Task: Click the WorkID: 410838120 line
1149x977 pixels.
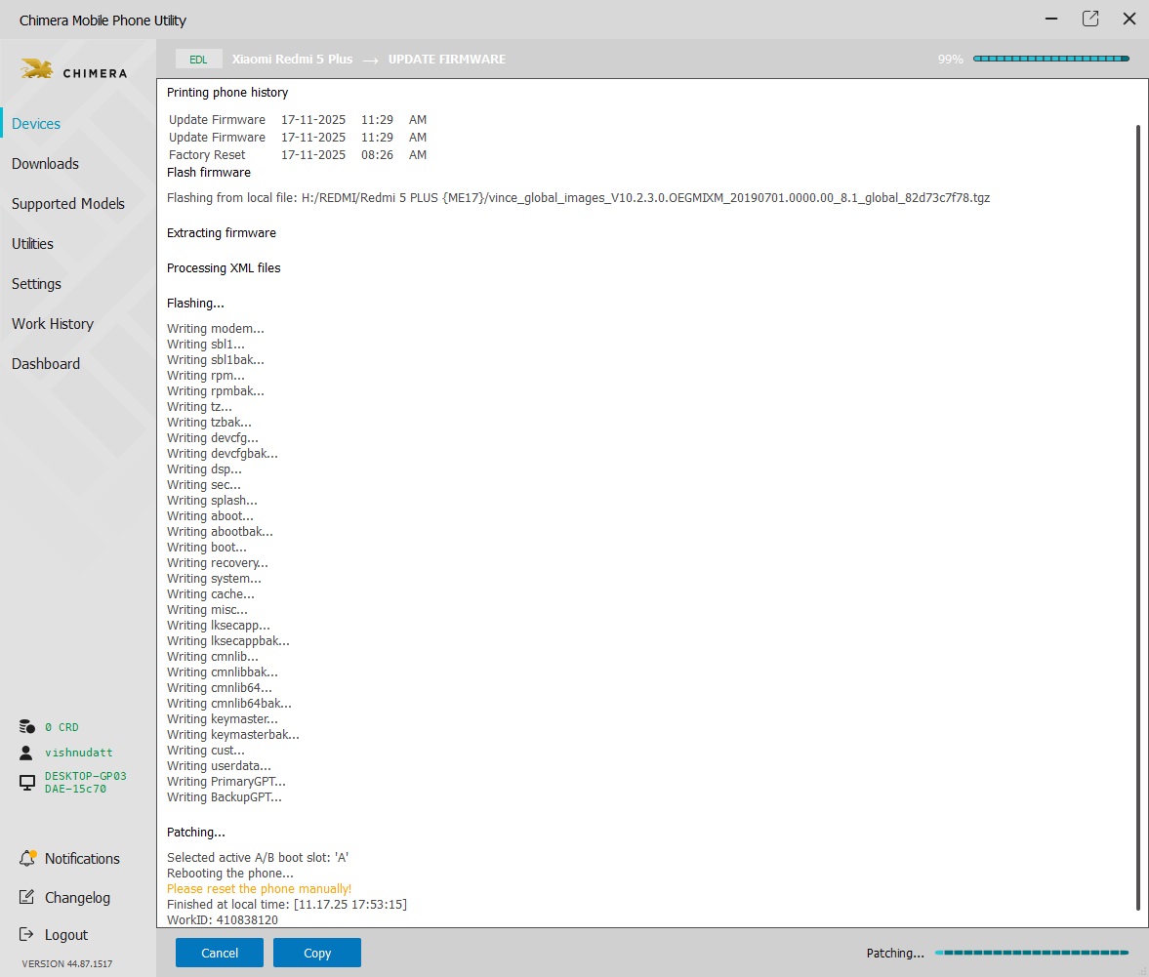Action: coord(222,919)
